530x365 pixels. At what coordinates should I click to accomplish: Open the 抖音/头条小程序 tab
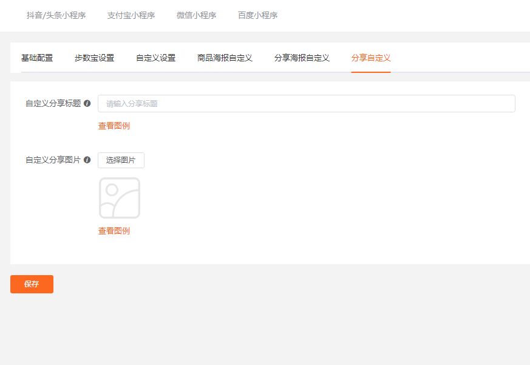point(56,16)
